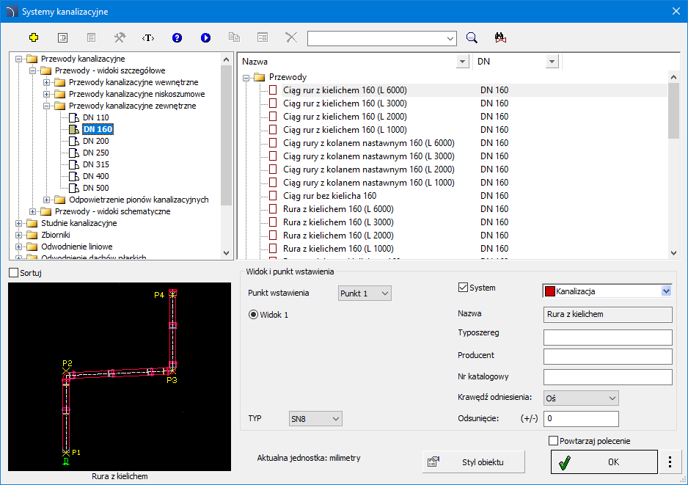Screen dimensions: 688x485
Task: Click the <T> text toolbar icon
Action: coord(148,37)
